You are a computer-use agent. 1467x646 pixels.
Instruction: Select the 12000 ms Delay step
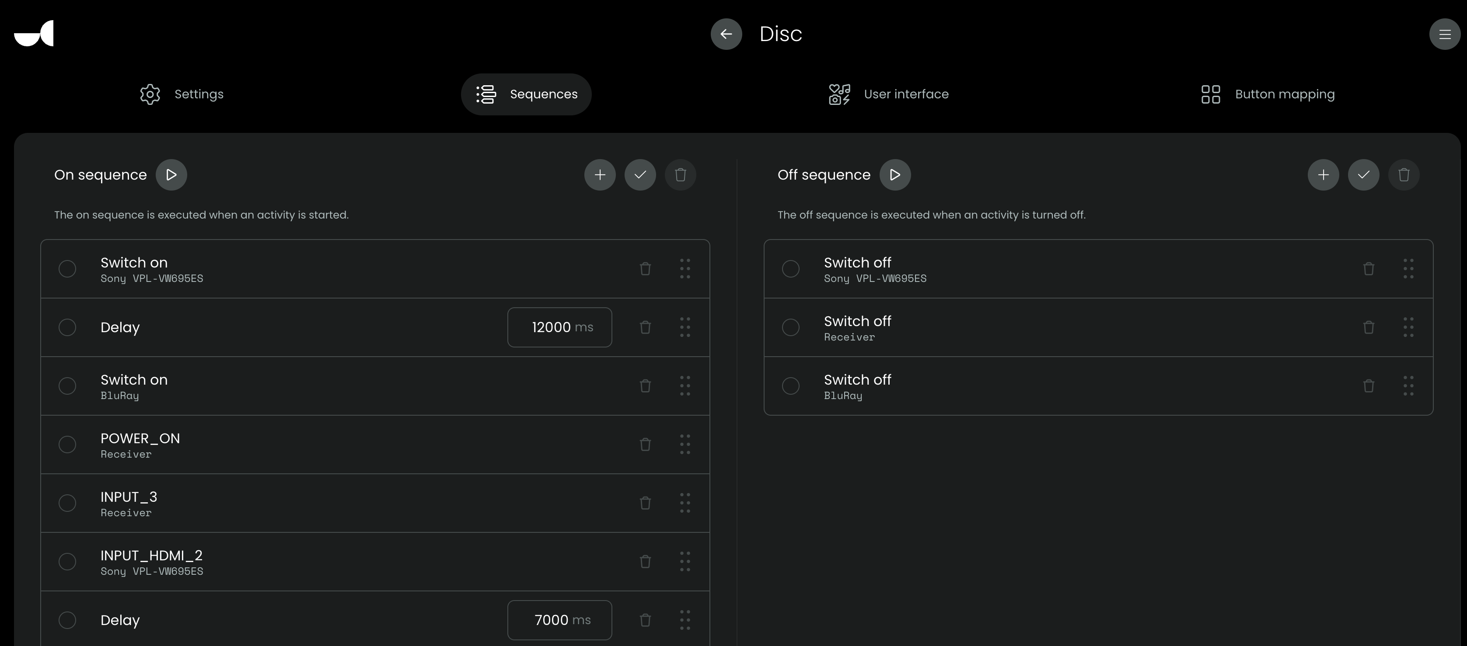point(67,327)
